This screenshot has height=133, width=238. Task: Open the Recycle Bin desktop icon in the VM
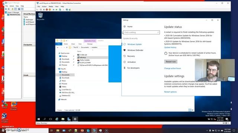pyautogui.click(x=41, y=16)
